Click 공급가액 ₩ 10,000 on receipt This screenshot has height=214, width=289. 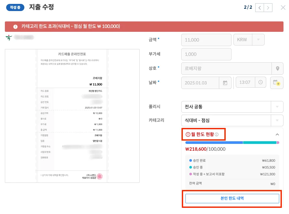[97, 113]
